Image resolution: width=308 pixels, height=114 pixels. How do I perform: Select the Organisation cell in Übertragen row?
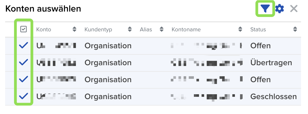pos(108,63)
